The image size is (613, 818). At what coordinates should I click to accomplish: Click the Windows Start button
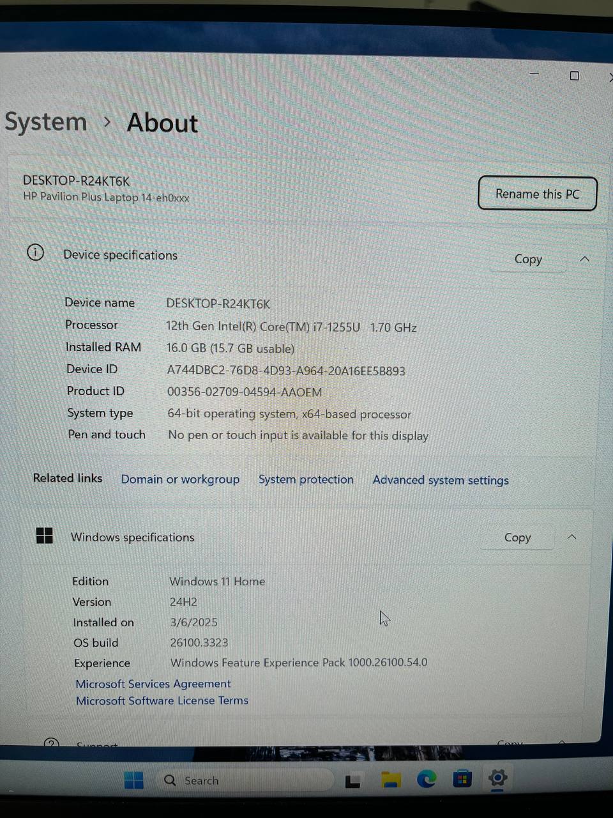click(x=133, y=780)
